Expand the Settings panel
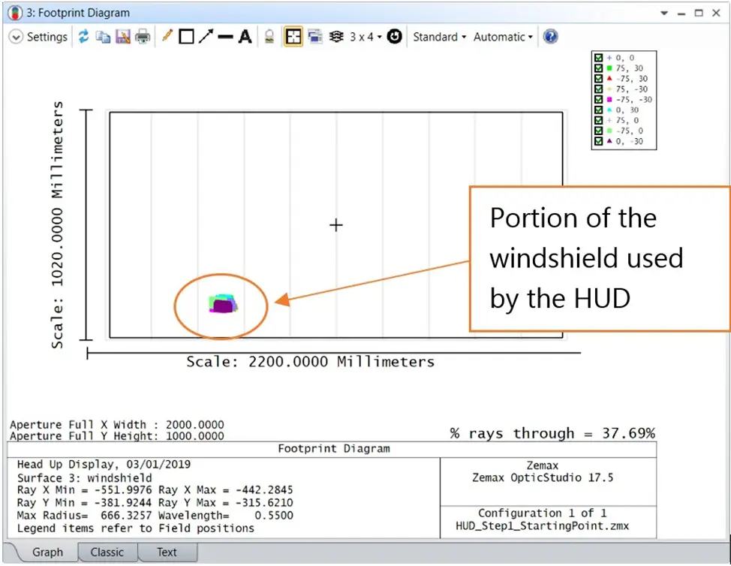The image size is (731, 566). tap(38, 36)
